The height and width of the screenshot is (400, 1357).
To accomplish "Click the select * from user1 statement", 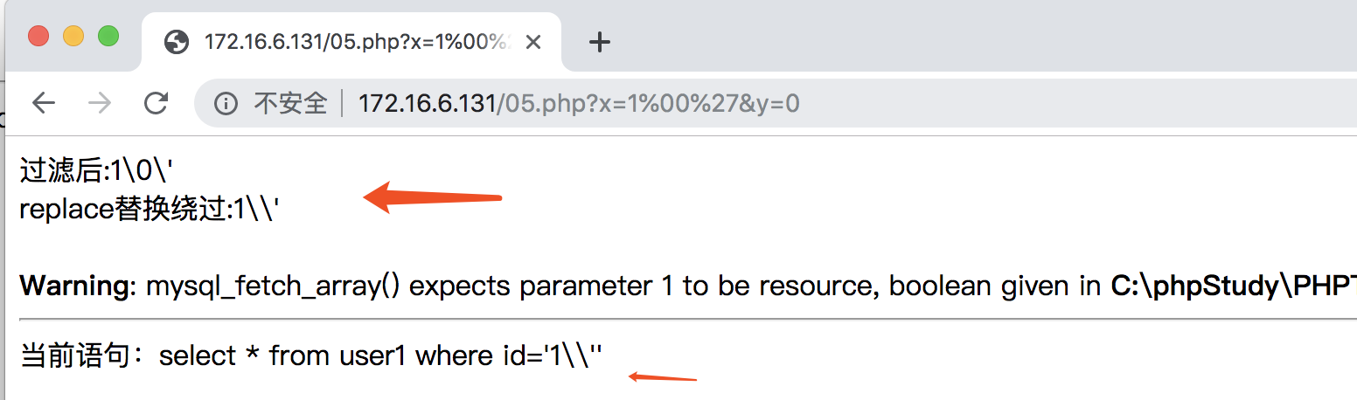I will [380, 355].
